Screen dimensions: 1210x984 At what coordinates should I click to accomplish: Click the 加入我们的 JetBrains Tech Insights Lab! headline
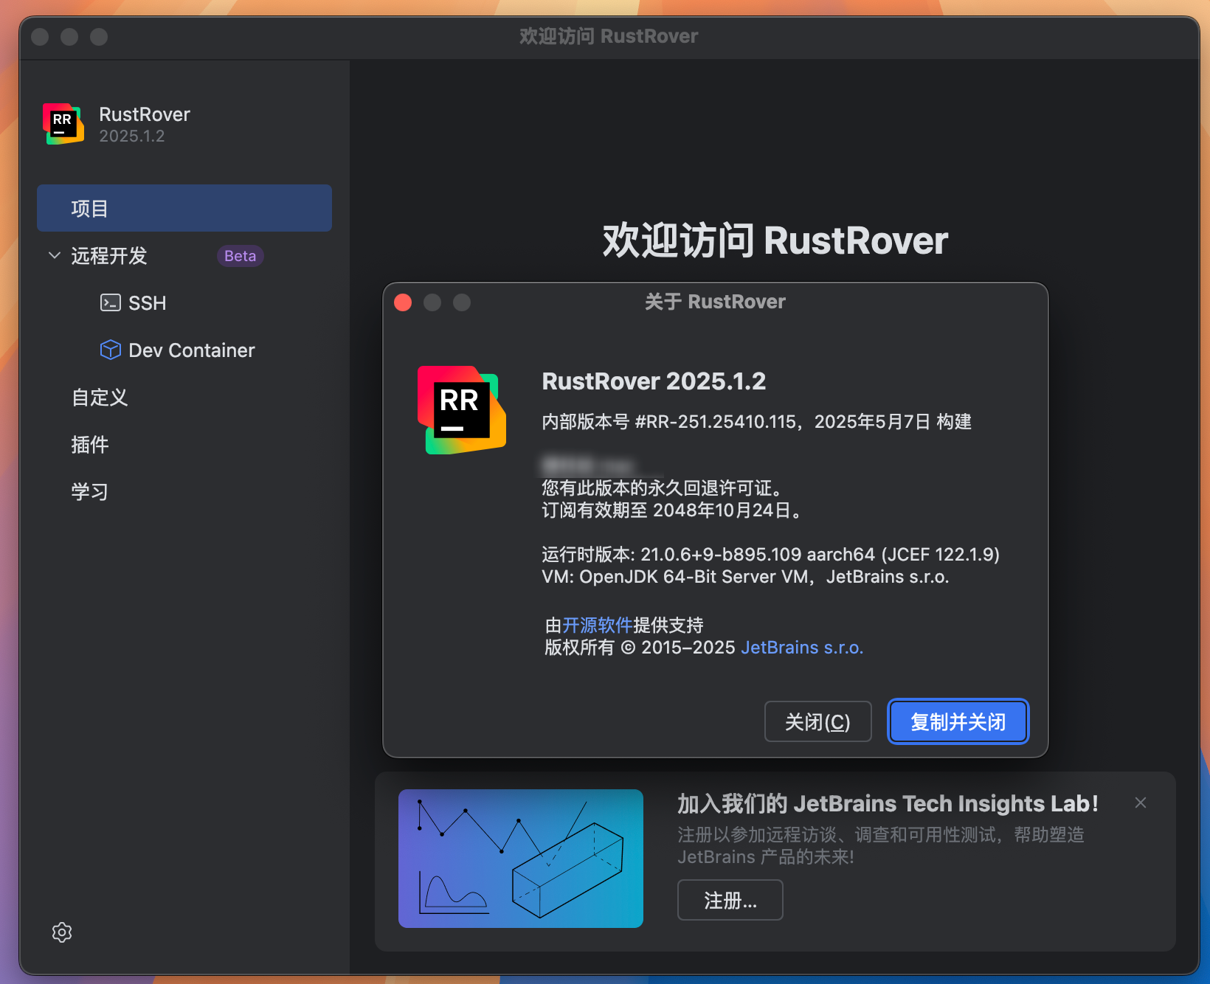tap(888, 803)
